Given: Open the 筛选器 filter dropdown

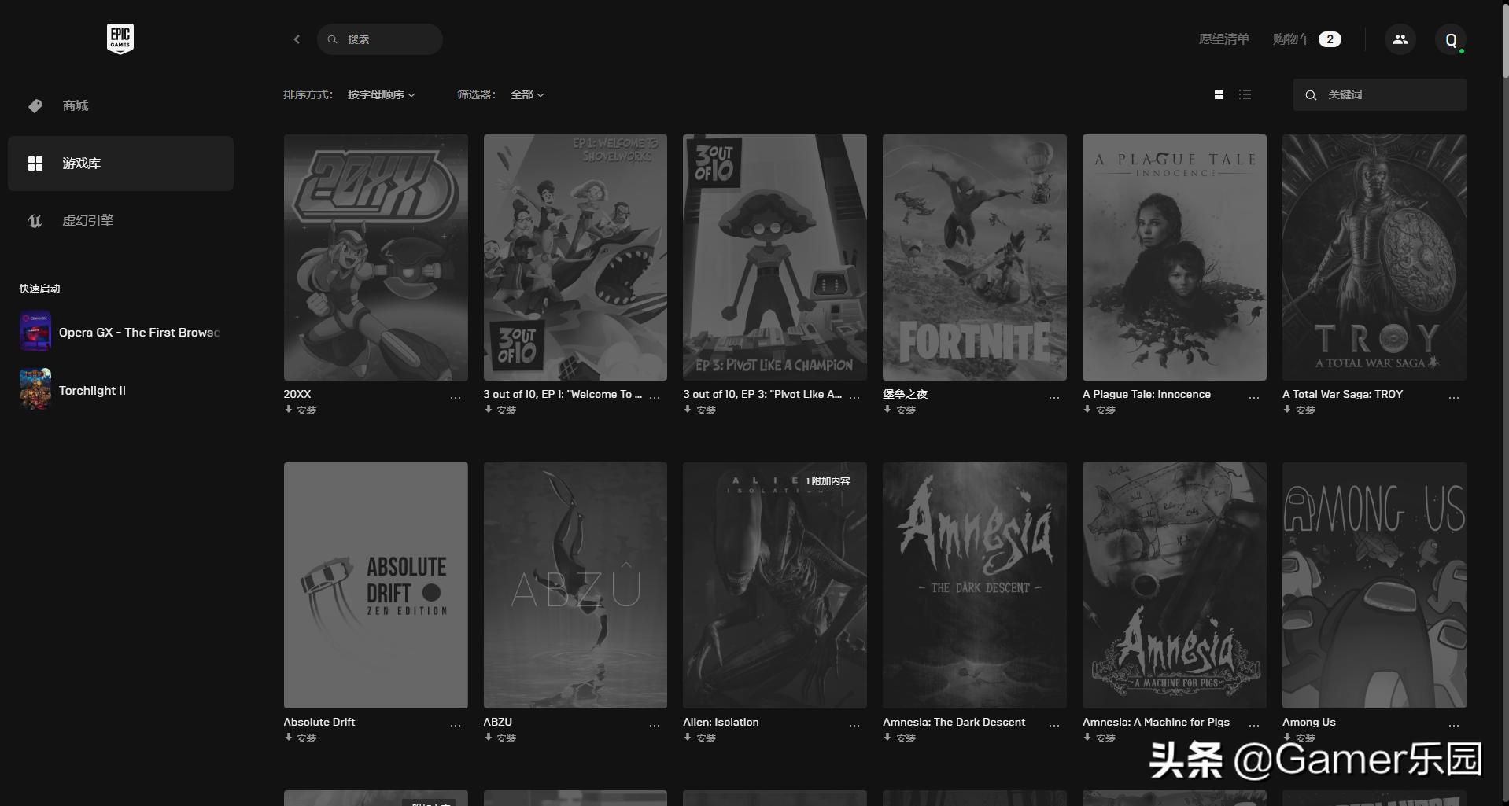Looking at the screenshot, I should click(527, 94).
